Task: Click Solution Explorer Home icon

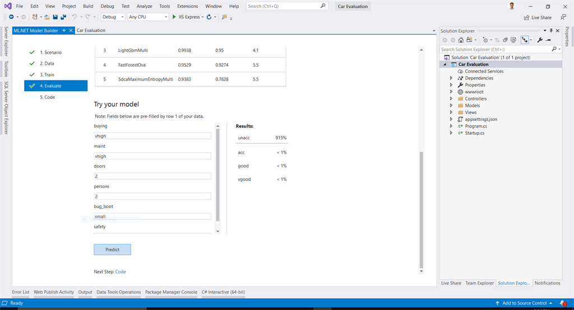Action: pyautogui.click(x=461, y=40)
